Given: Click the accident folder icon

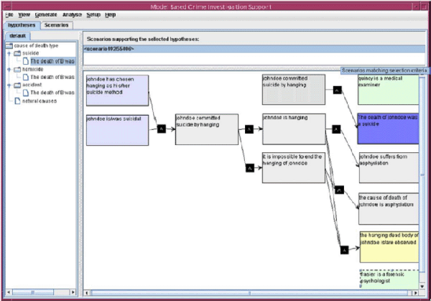Looking at the screenshot, I should point(17,85).
